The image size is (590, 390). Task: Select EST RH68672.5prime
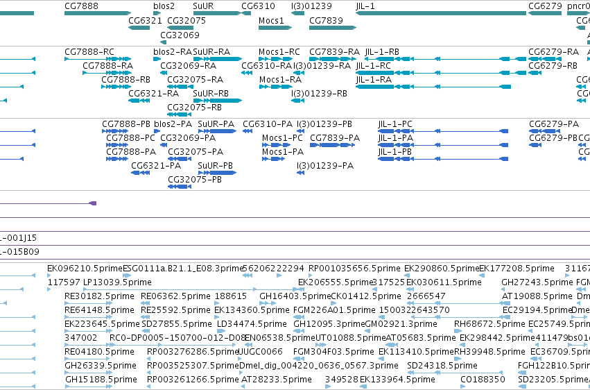click(x=489, y=324)
